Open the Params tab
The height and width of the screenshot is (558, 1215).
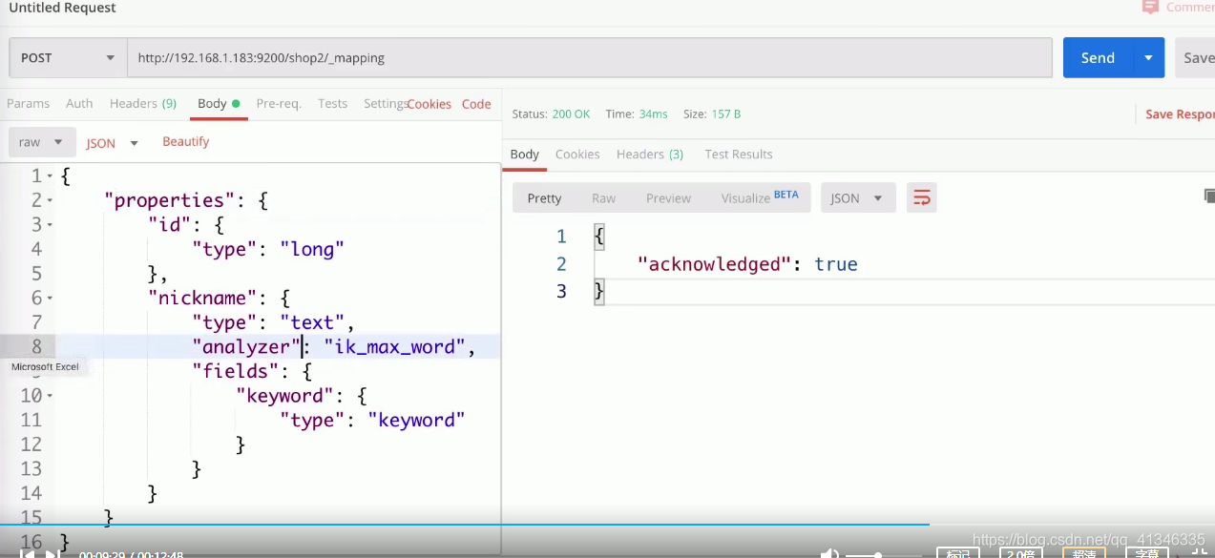(29, 103)
